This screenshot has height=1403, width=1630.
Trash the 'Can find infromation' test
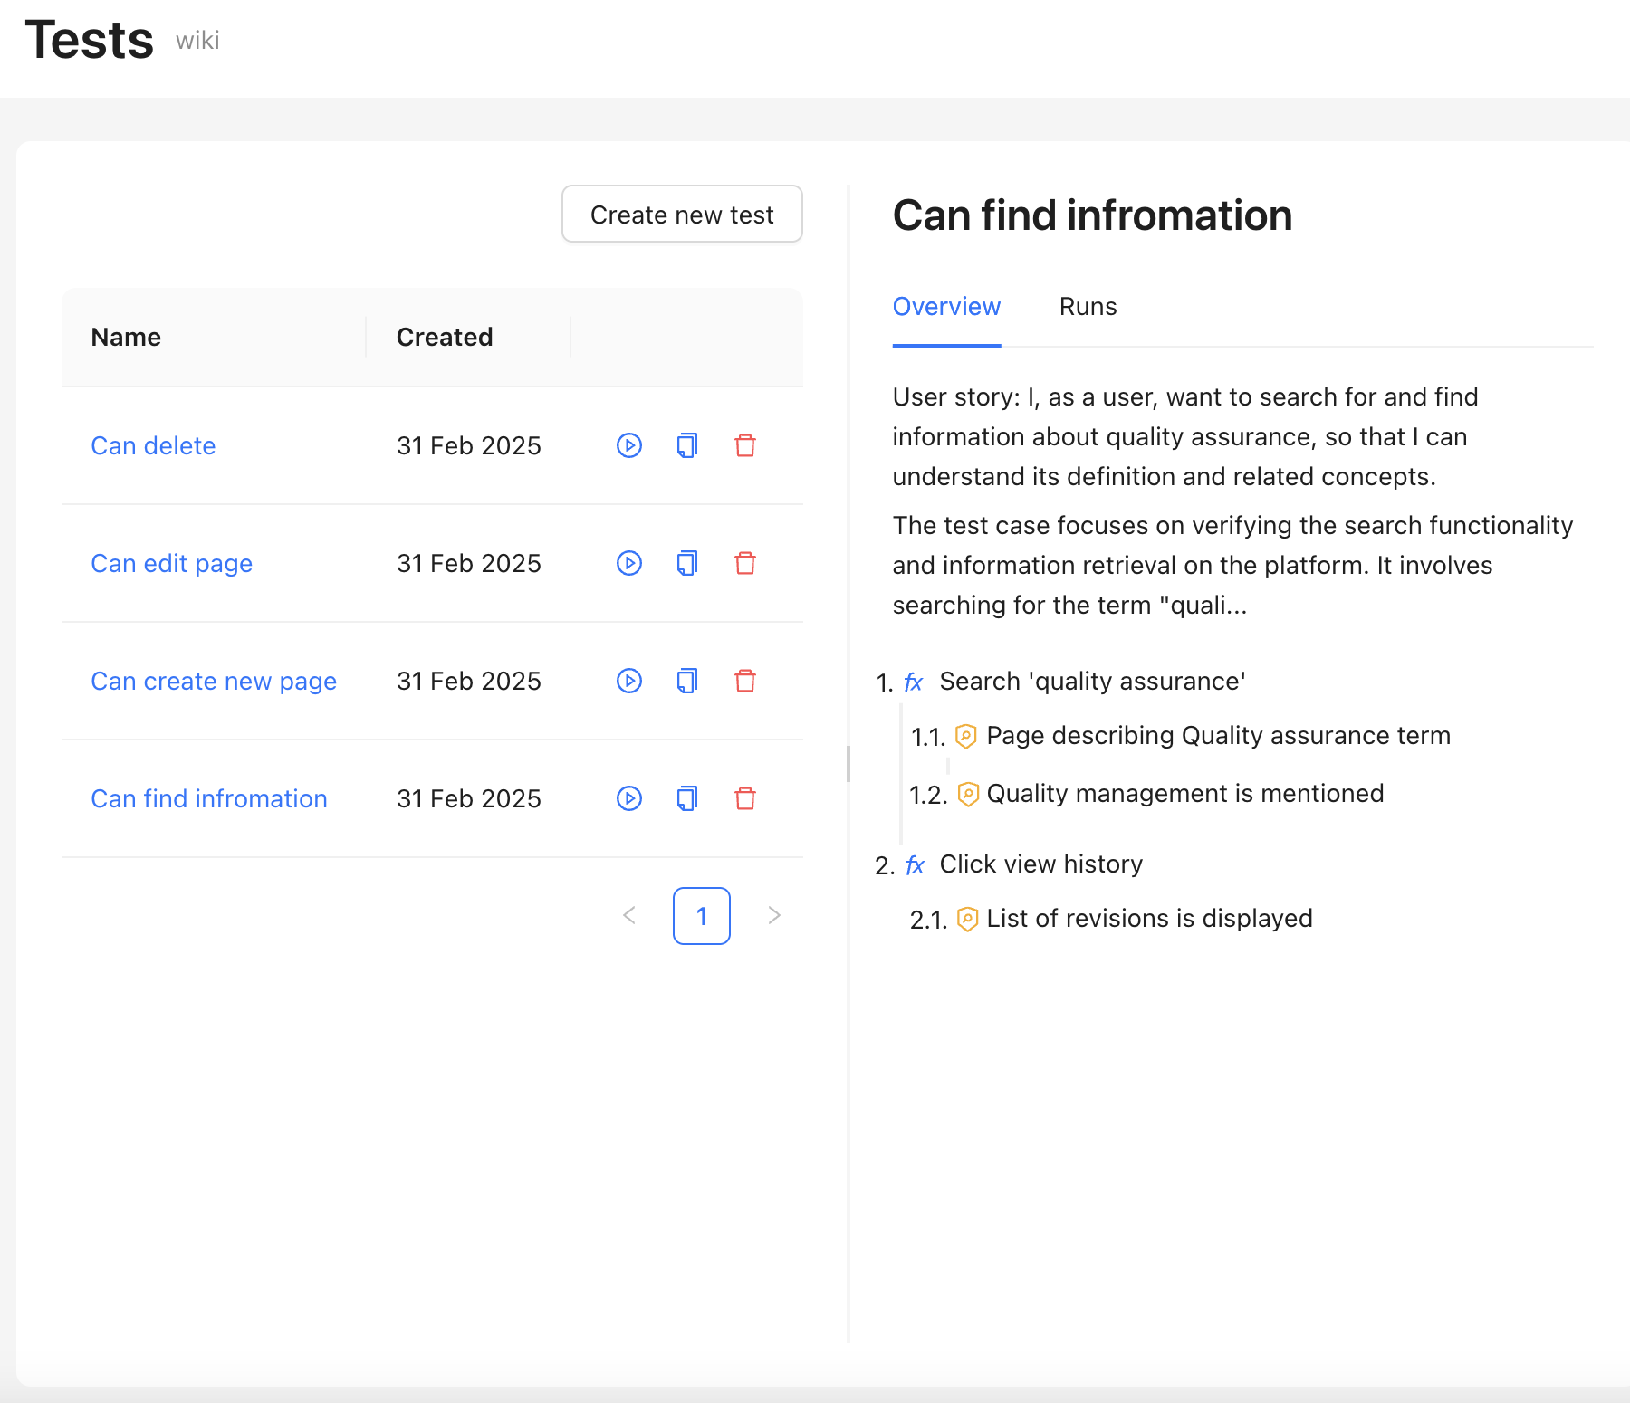pyautogui.click(x=745, y=798)
